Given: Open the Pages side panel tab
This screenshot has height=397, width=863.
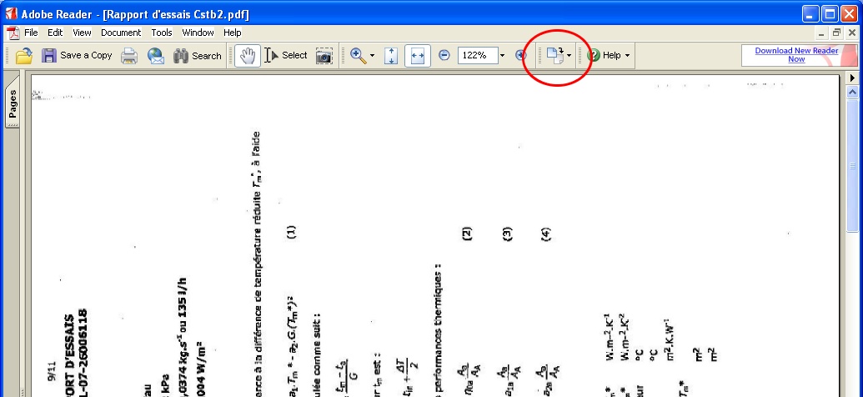Looking at the screenshot, I should point(13,103).
